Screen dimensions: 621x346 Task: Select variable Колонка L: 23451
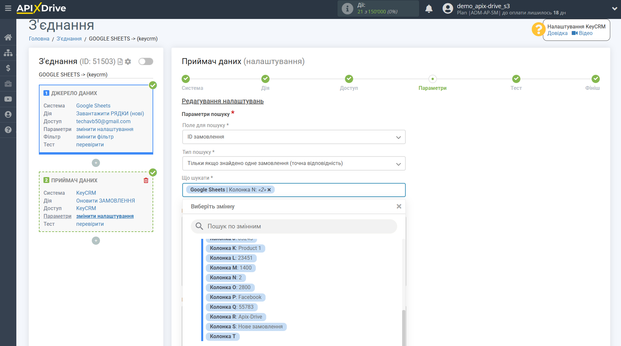231,258
